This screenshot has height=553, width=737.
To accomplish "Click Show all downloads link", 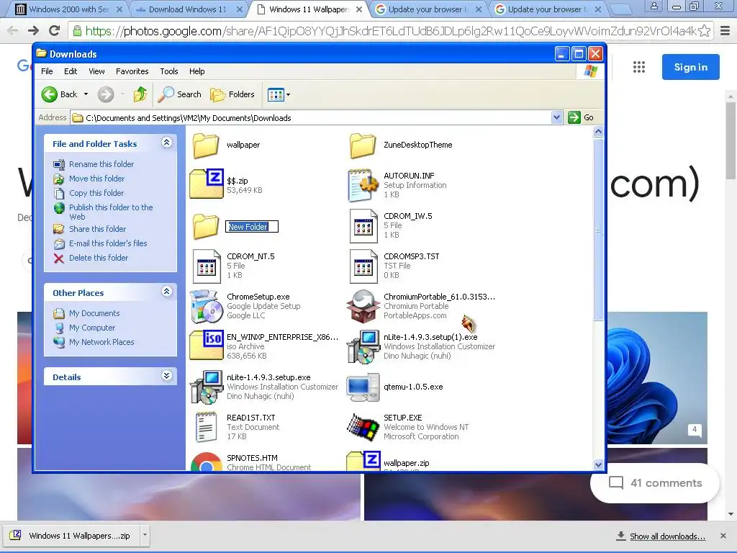I will tap(667, 536).
